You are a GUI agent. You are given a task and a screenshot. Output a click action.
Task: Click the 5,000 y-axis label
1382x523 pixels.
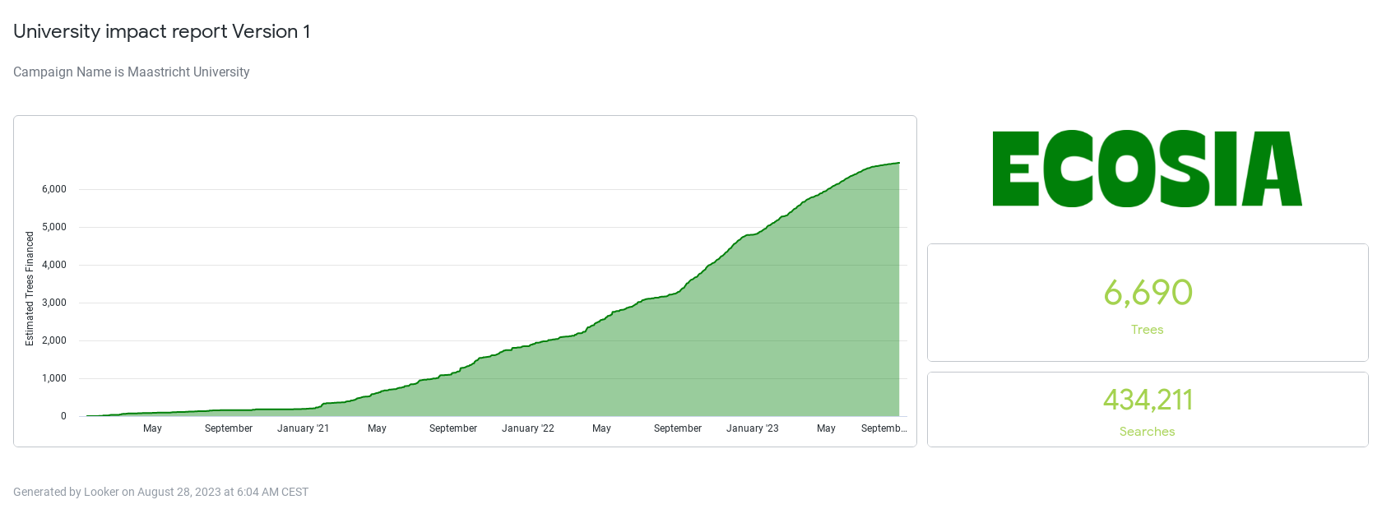(54, 227)
